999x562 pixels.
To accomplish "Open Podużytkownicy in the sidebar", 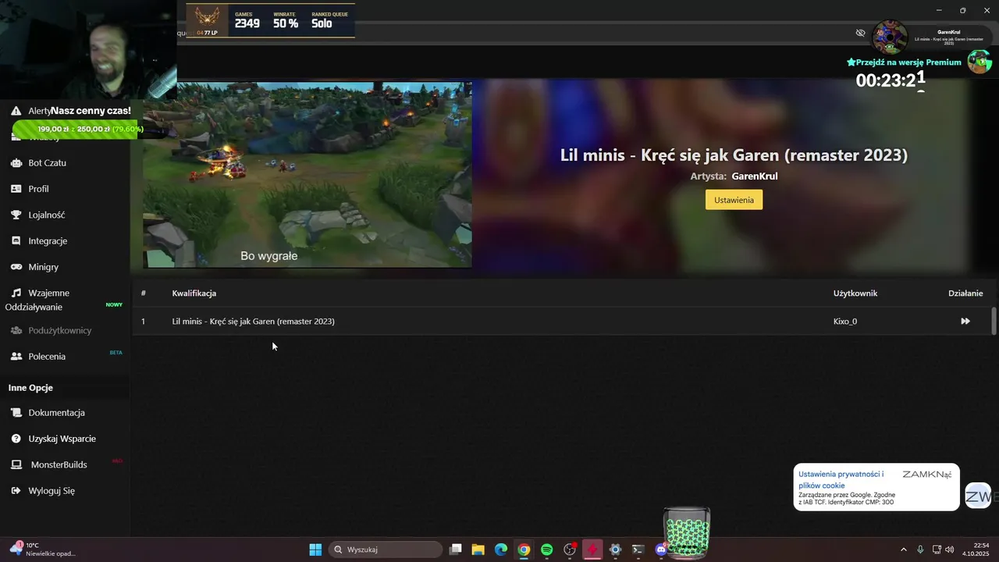I will click(60, 330).
